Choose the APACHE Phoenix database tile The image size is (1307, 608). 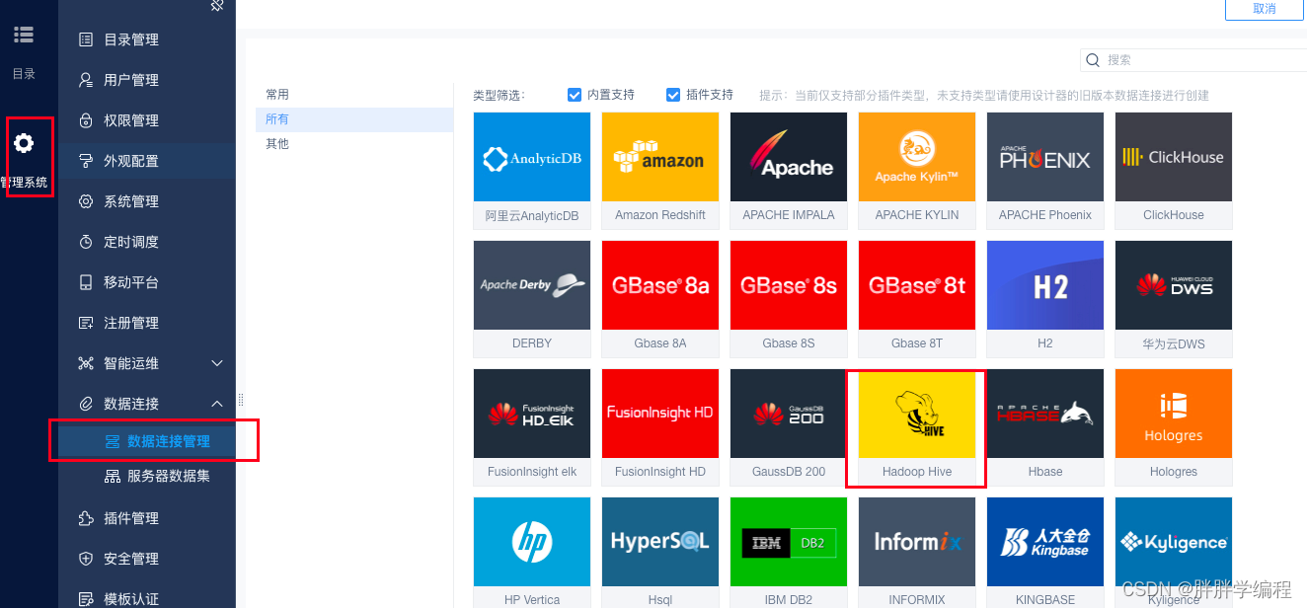click(1045, 171)
